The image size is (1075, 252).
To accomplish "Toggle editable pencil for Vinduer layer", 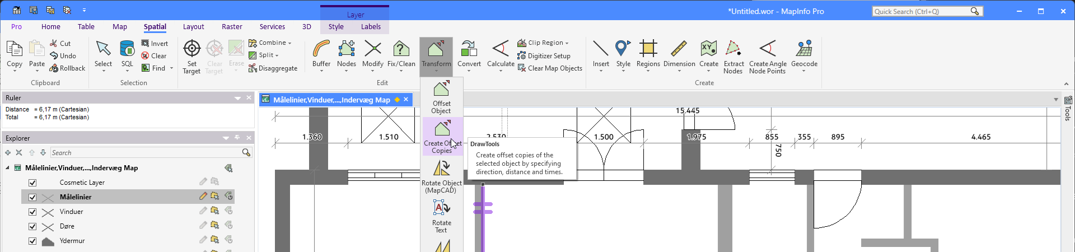I will (203, 211).
